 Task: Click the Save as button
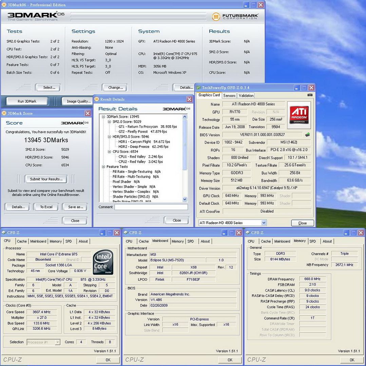tap(75, 207)
